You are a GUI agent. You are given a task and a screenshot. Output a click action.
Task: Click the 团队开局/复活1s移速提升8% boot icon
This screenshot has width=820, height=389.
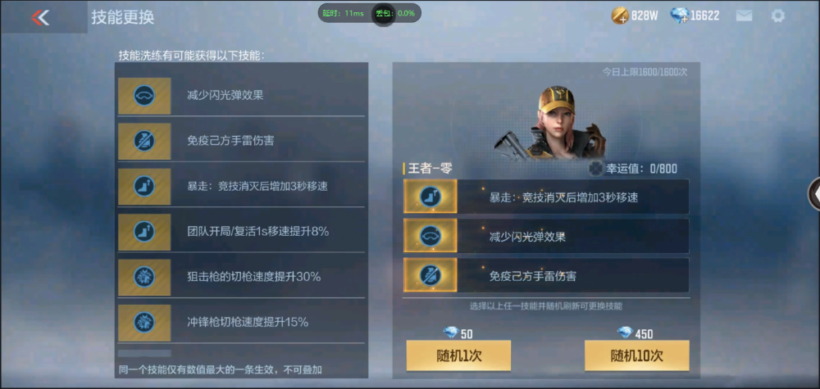pos(144,232)
